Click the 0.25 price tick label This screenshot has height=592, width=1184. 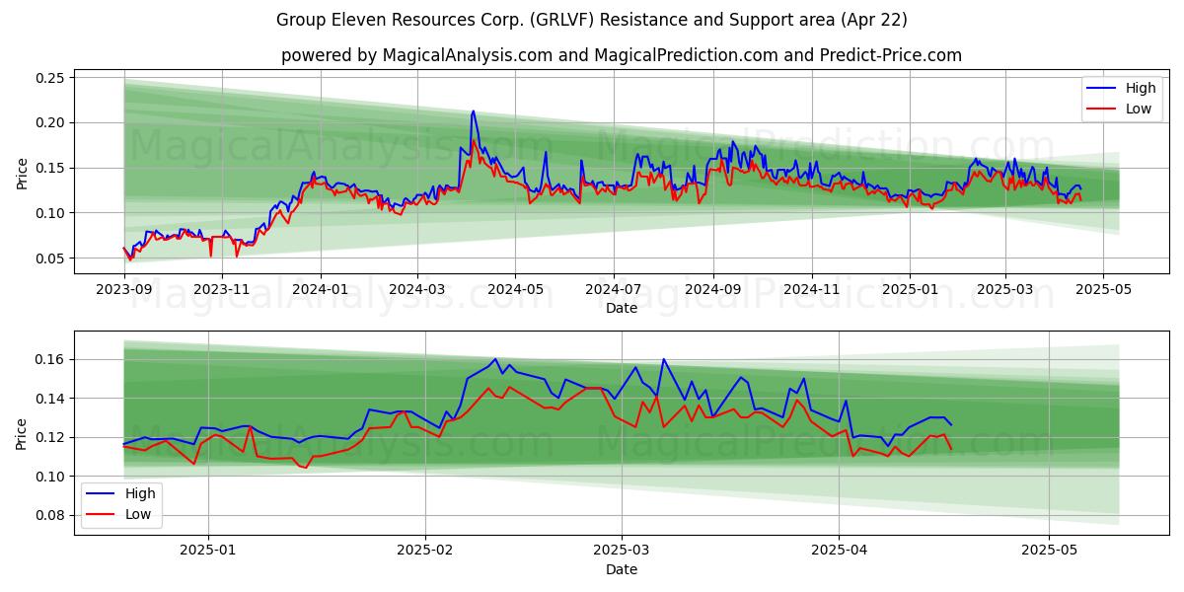(x=50, y=78)
